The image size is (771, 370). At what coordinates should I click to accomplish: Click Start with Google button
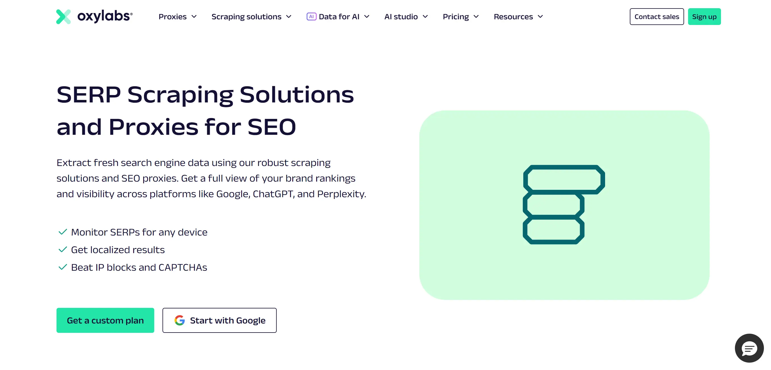coord(219,320)
